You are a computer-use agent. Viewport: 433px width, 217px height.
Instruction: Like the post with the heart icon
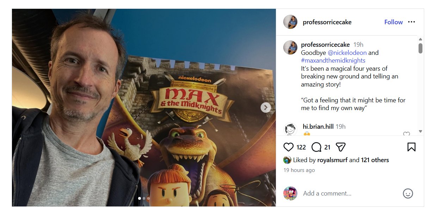pos(289,147)
